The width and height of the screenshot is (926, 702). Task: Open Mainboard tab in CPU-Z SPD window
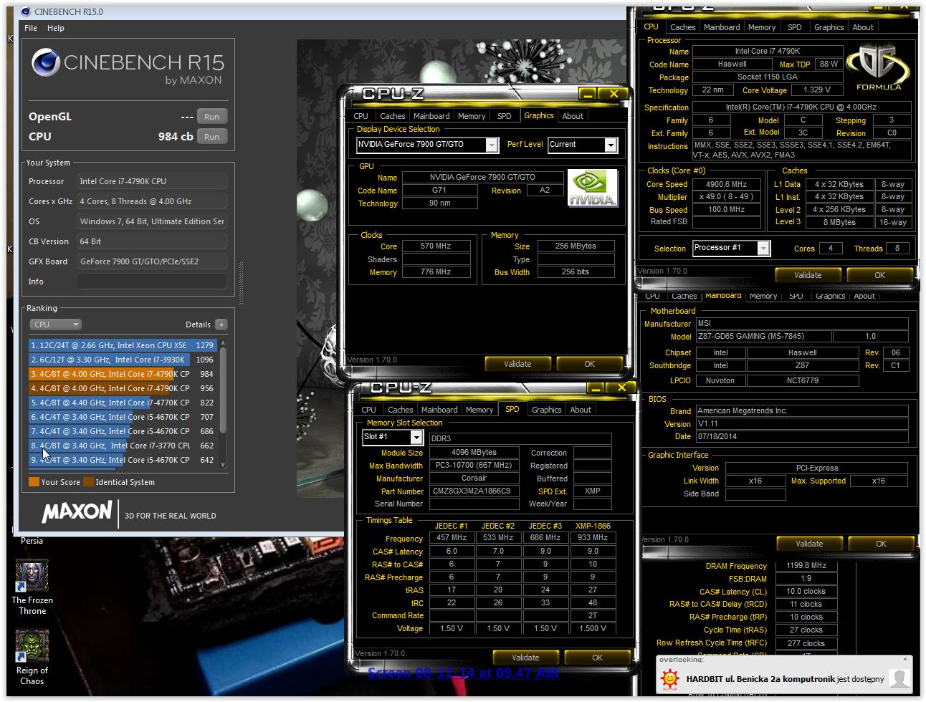pyautogui.click(x=439, y=410)
